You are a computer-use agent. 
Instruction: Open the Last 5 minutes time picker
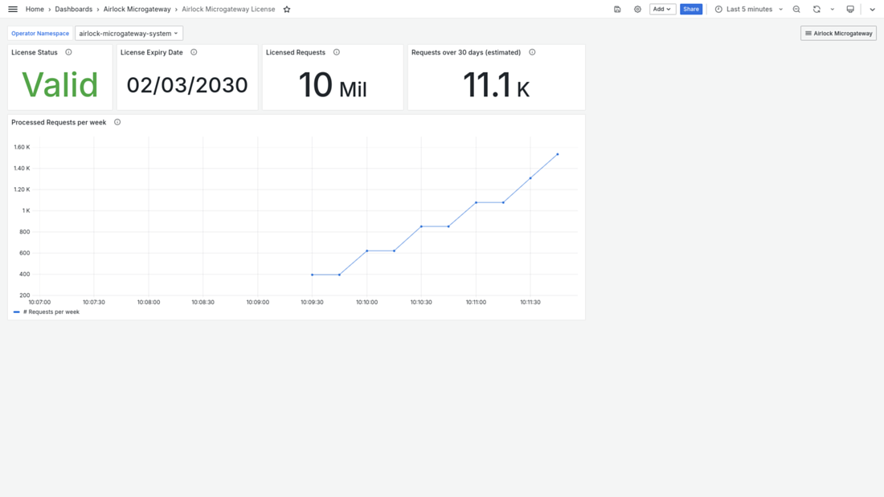[x=749, y=9]
